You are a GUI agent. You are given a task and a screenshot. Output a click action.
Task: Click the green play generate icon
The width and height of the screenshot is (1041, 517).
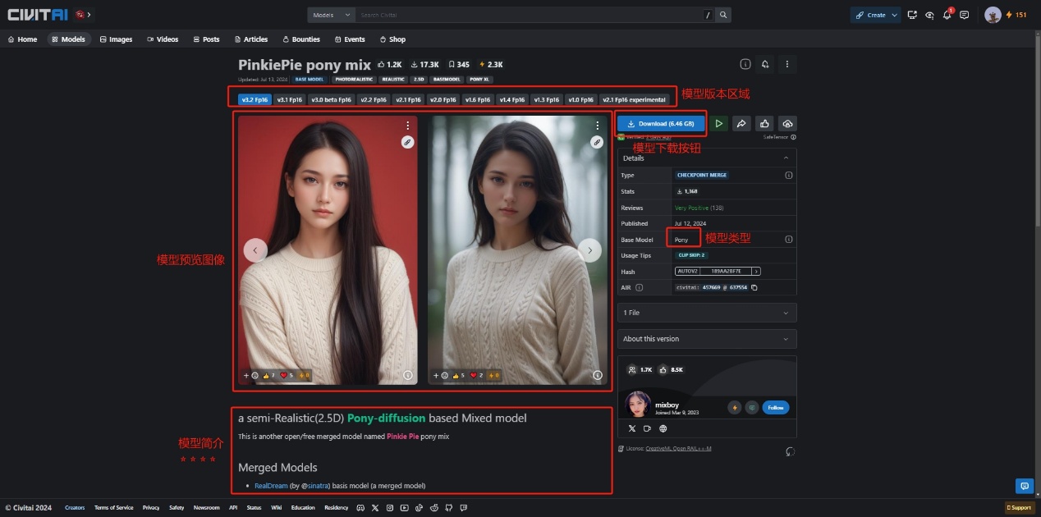point(718,124)
